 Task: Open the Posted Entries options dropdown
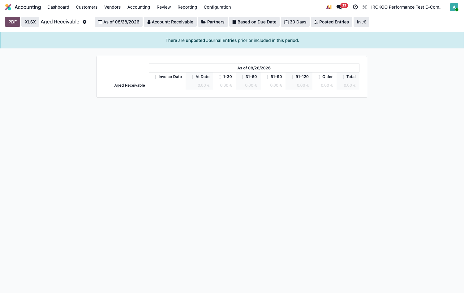[x=332, y=22]
